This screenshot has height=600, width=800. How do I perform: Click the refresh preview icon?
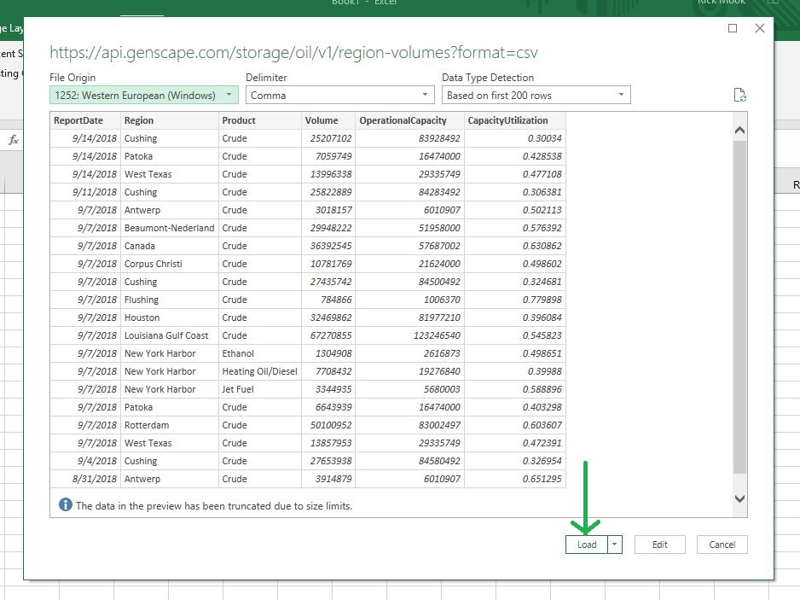coord(739,96)
